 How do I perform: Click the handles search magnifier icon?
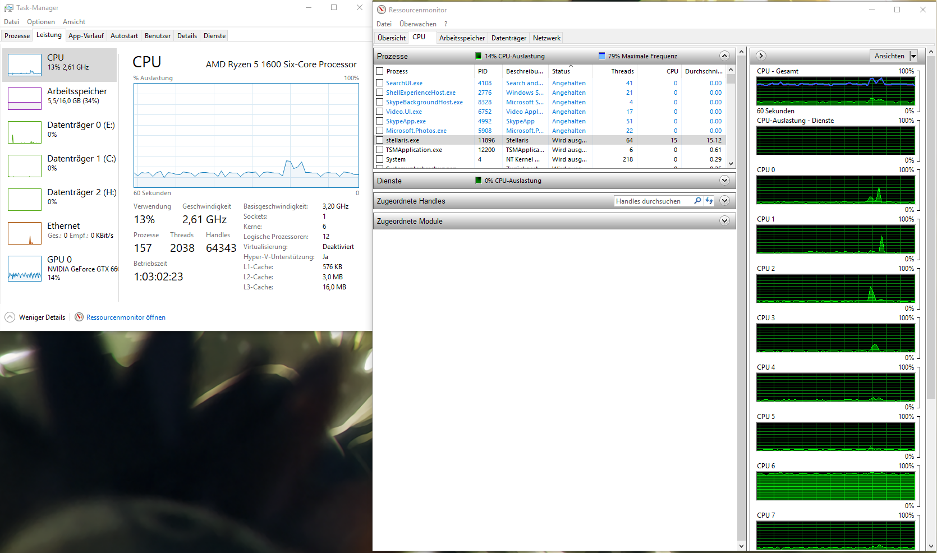pos(697,201)
